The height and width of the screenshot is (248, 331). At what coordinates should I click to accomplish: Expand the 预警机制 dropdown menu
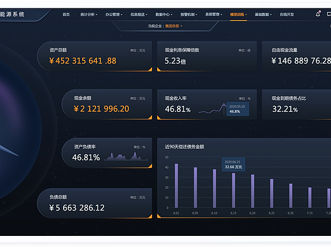pos(188,15)
